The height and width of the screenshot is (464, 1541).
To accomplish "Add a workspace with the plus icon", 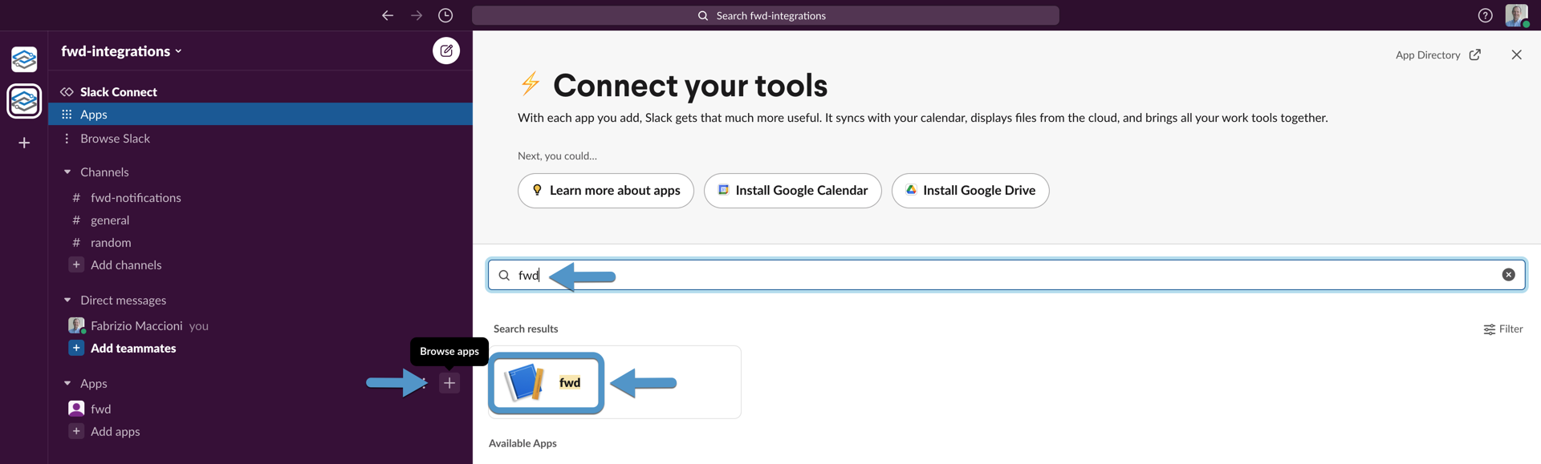I will (x=24, y=143).
